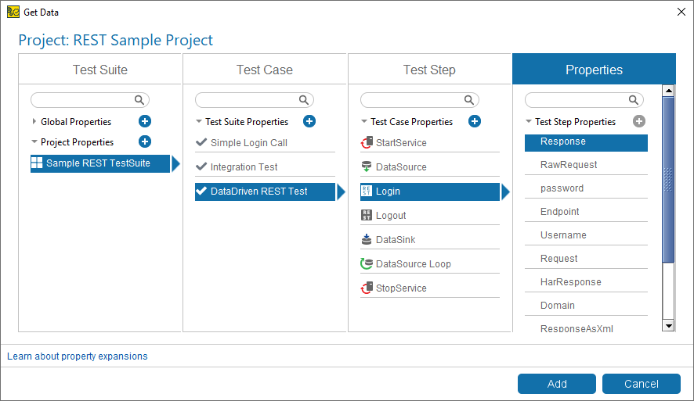
Task: Pick the DataSink step icon
Action: (x=367, y=239)
